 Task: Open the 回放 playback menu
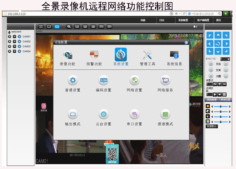(x=143, y=20)
